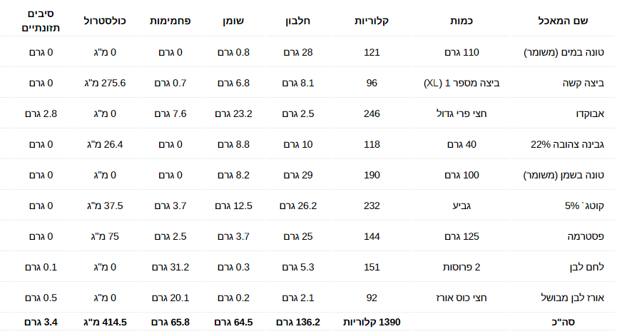The width and height of the screenshot is (617, 334).
Task: Click the 23.2 גרם fat value
Action: [233, 113]
